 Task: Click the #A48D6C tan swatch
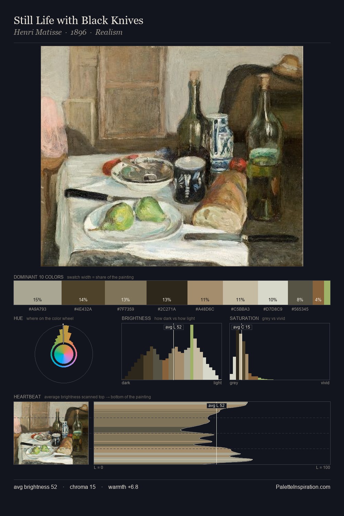tap(205, 293)
